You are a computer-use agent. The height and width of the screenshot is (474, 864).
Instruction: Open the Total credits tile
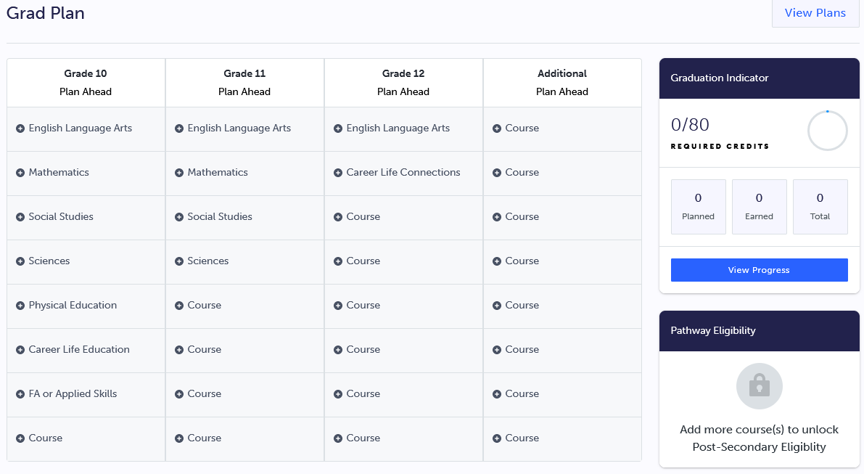(x=820, y=207)
